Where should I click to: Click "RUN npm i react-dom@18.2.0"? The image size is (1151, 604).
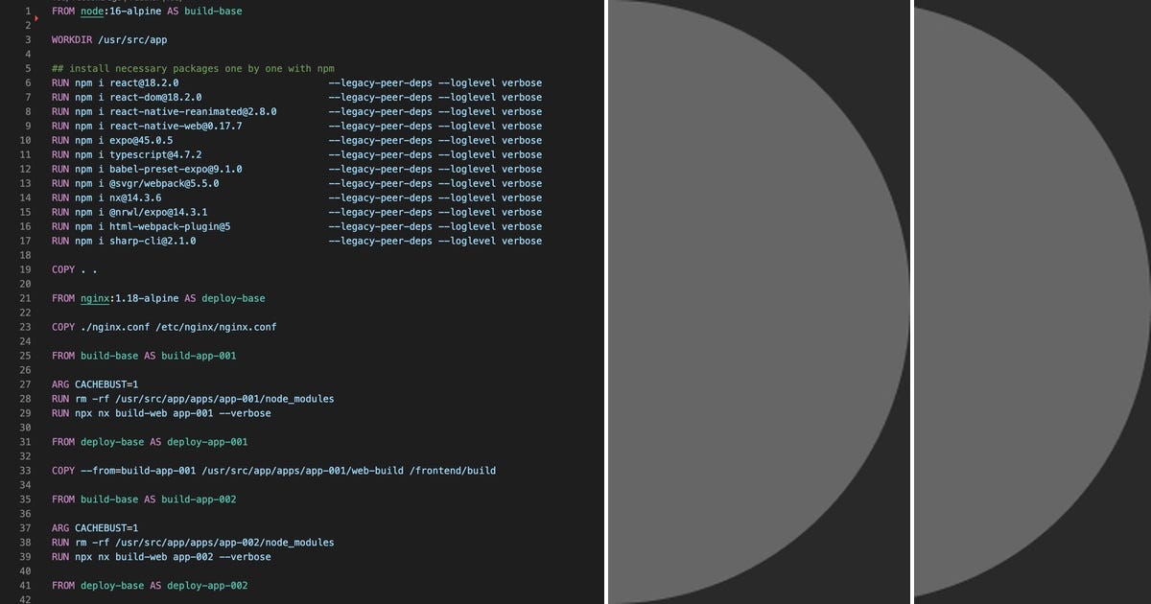(x=127, y=98)
